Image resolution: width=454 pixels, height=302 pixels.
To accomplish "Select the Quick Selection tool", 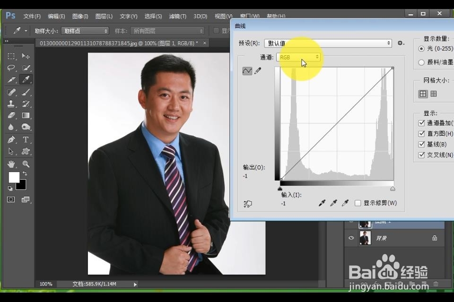I will pos(26,68).
